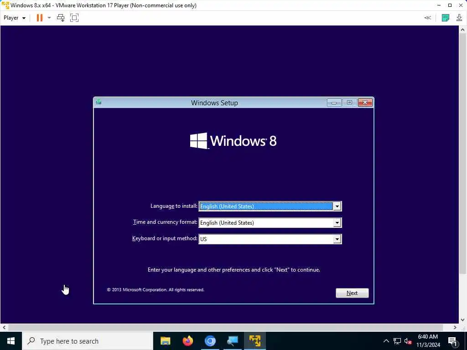
Task: Select the Time and currency format field
Action: tap(270, 222)
